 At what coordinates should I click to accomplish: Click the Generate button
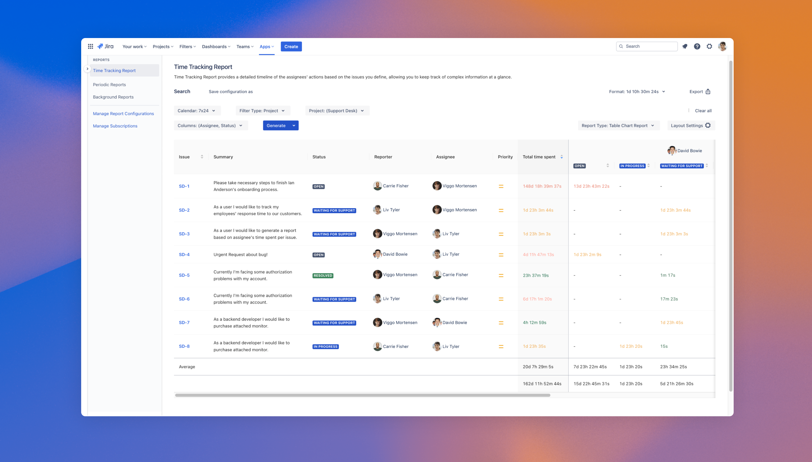click(x=276, y=125)
